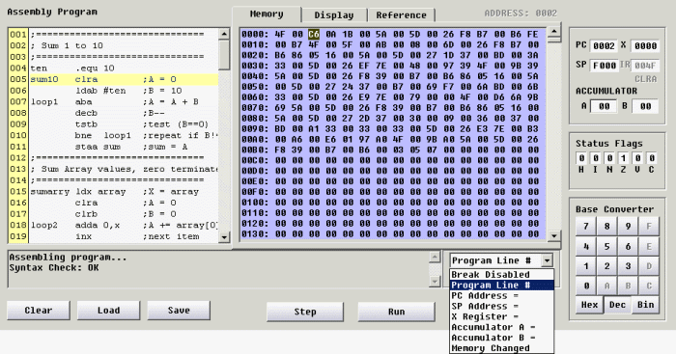The image size is (676, 354).
Task: Switch to the Display tab
Action: pyautogui.click(x=334, y=15)
